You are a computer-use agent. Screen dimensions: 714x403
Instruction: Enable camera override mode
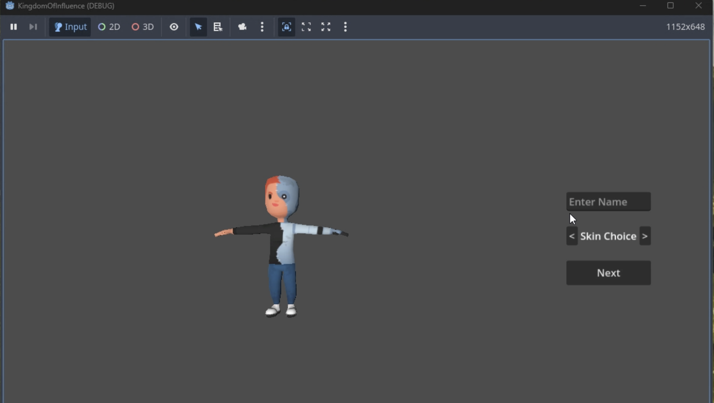pyautogui.click(x=242, y=27)
